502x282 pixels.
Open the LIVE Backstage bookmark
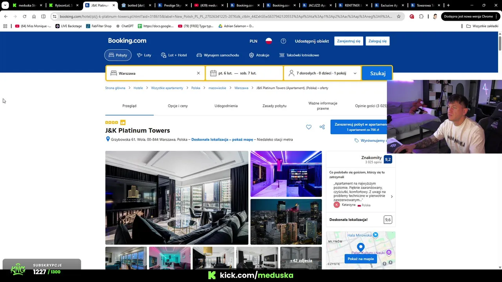click(x=69, y=26)
